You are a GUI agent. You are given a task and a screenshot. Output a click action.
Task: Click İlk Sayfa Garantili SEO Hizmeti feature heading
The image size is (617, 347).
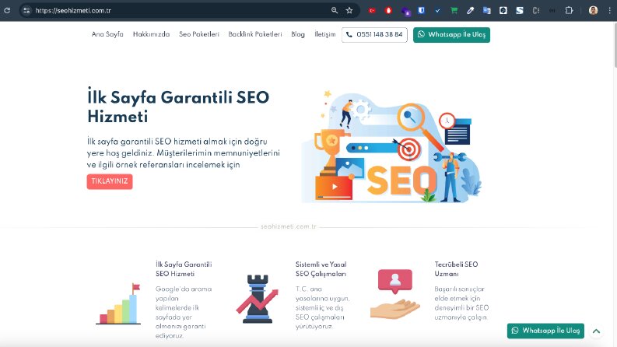[x=184, y=269]
